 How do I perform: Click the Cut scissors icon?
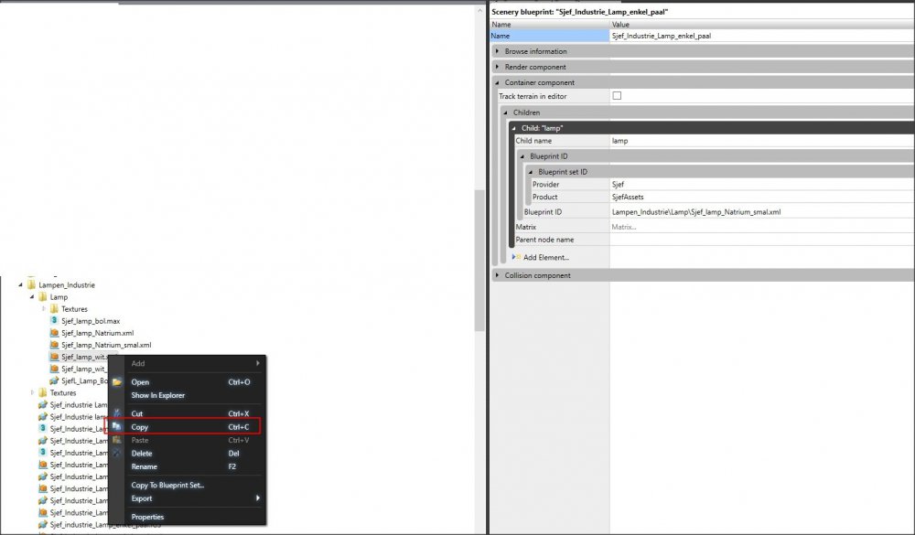point(117,413)
